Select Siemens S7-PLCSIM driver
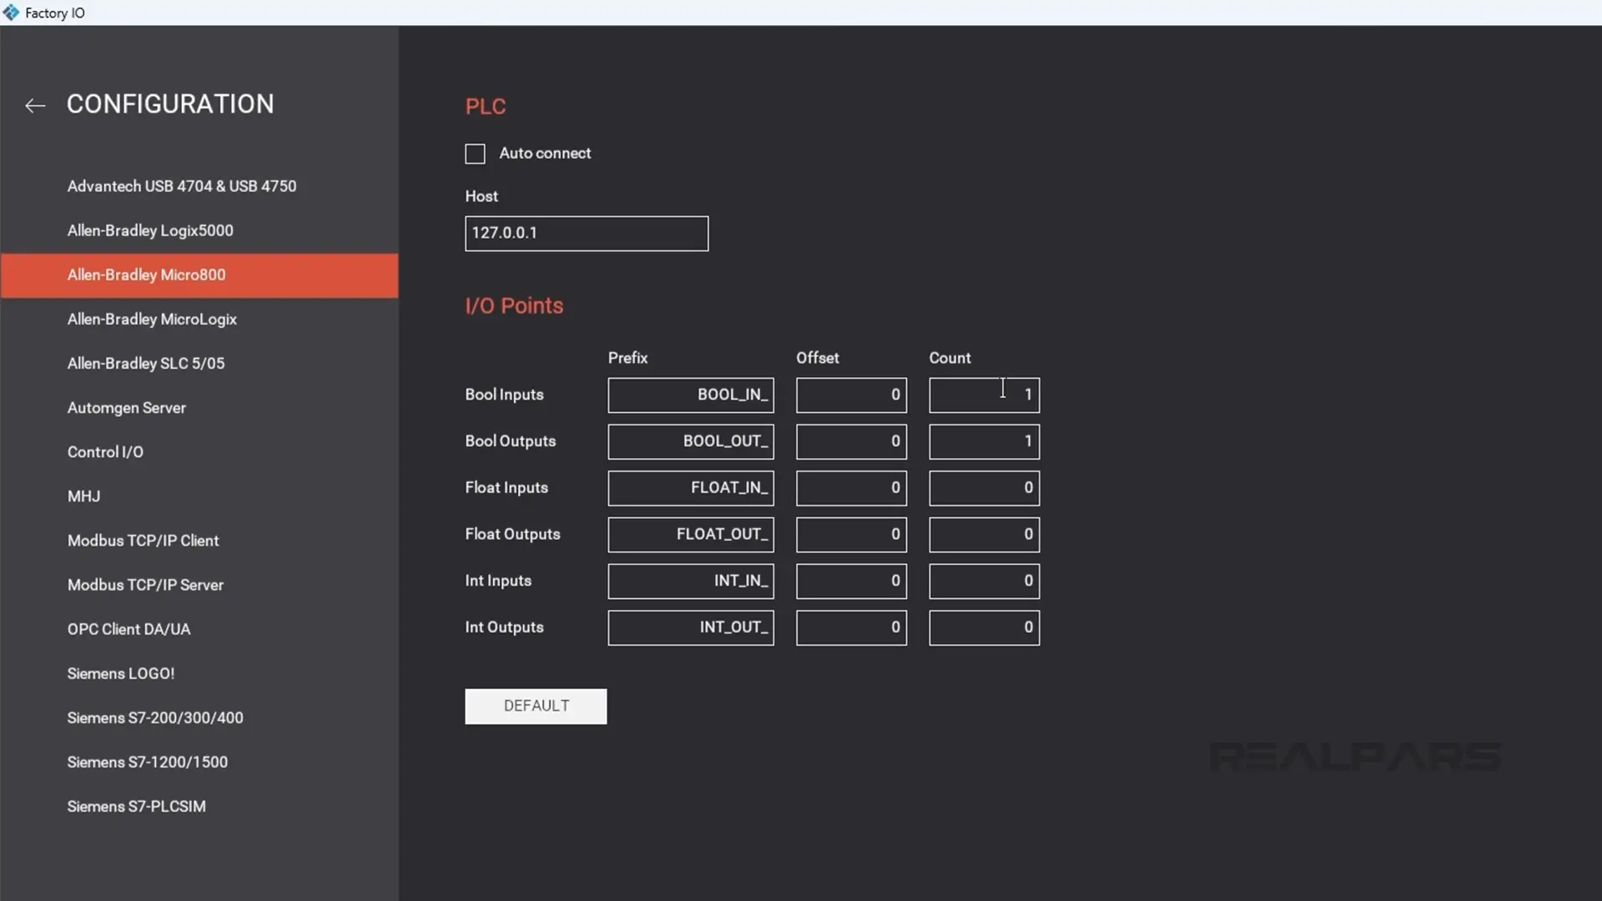The height and width of the screenshot is (901, 1602). 199,806
